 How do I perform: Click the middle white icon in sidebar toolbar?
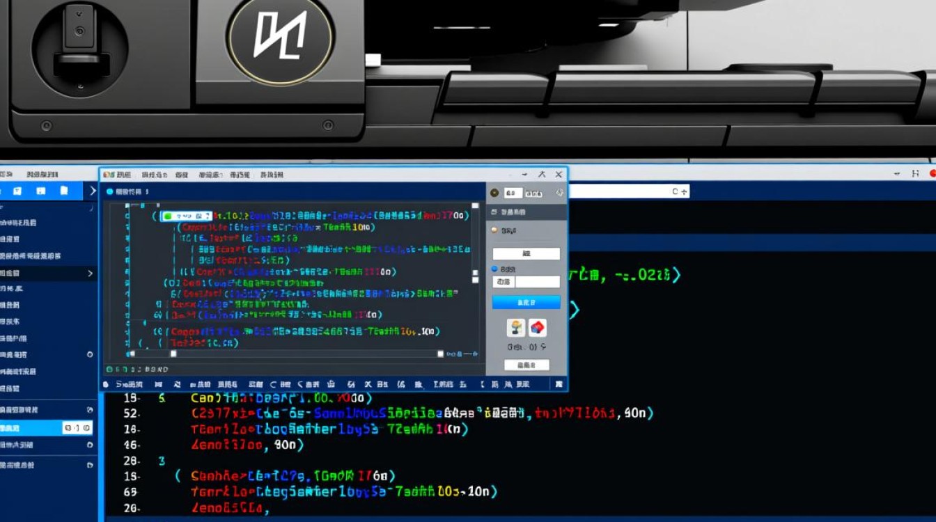(x=41, y=191)
